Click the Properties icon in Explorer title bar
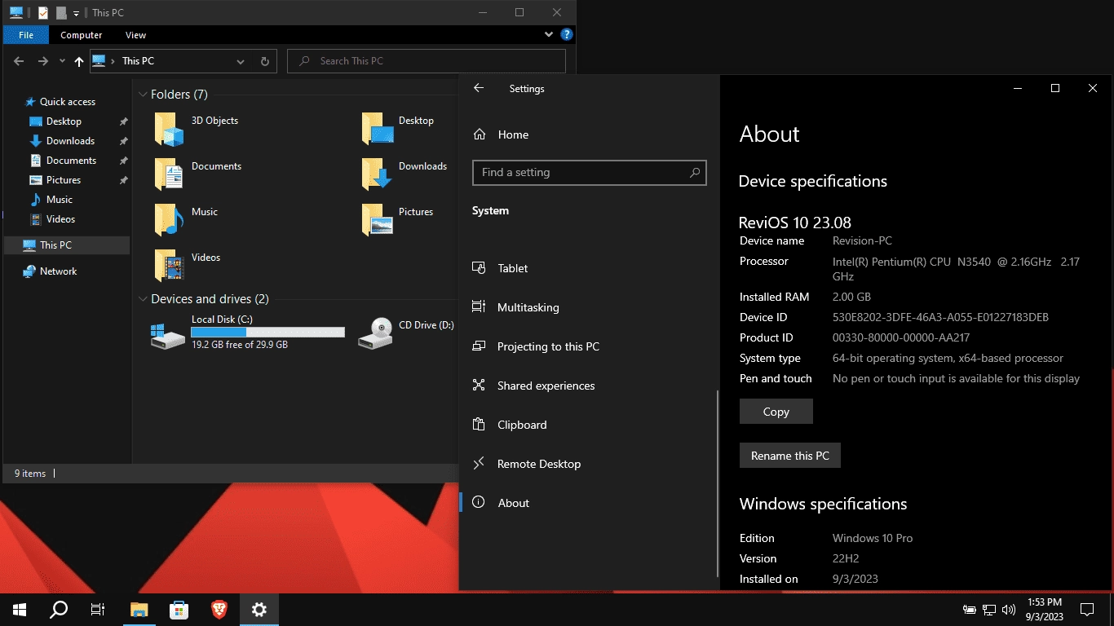This screenshot has height=626, width=1114. pyautogui.click(x=43, y=13)
